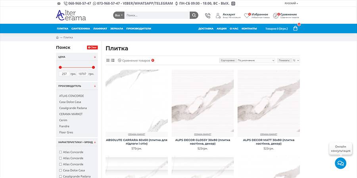
Task: Open the online consultation chat bubble
Action: 340,163
